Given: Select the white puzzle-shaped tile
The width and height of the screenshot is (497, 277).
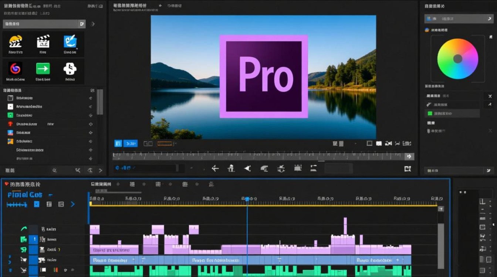Looking at the screenshot, I should click(x=70, y=71).
